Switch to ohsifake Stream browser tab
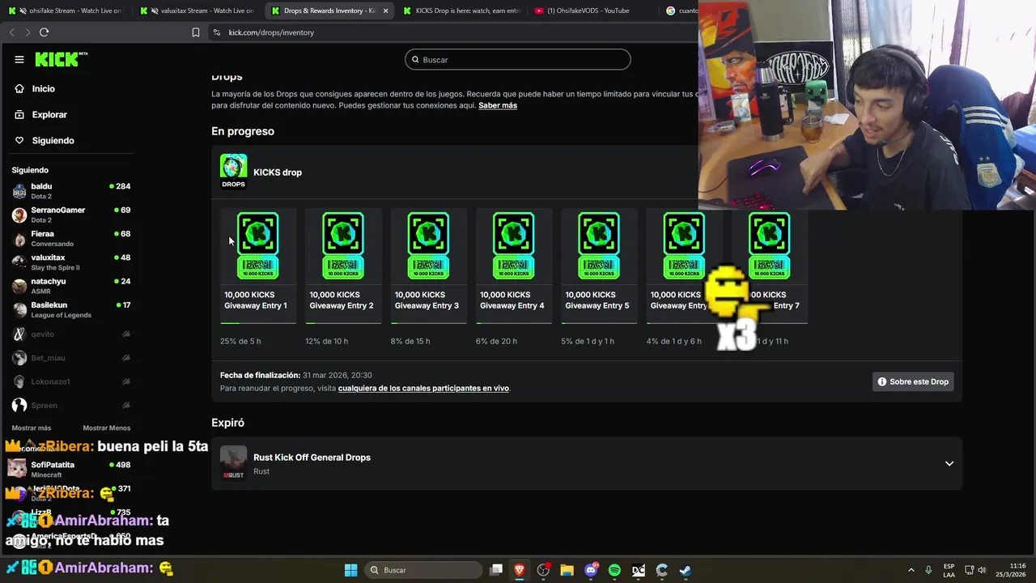Viewport: 1036px width, 583px height. 69,11
